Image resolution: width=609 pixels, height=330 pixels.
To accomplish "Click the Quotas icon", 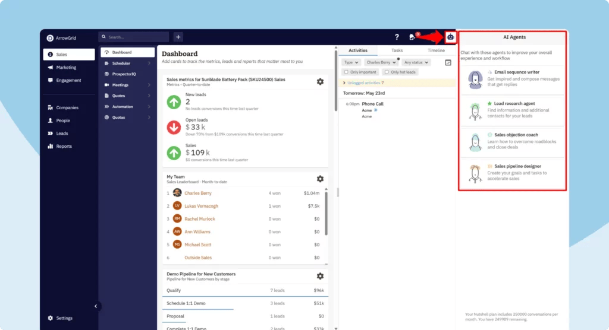I will pos(106,118).
